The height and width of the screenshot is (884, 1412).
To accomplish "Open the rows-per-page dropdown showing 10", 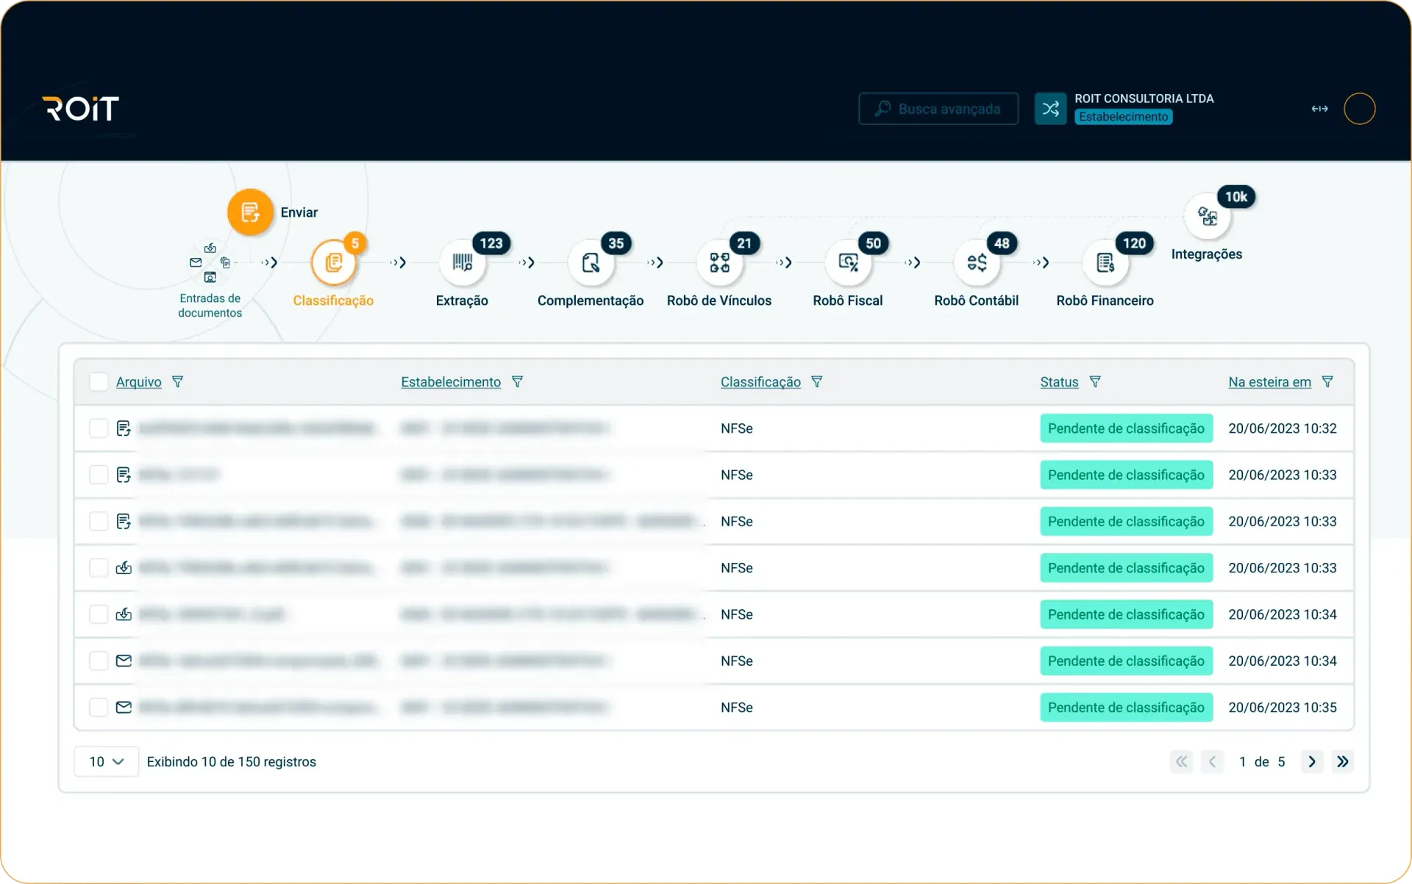I will [x=107, y=761].
